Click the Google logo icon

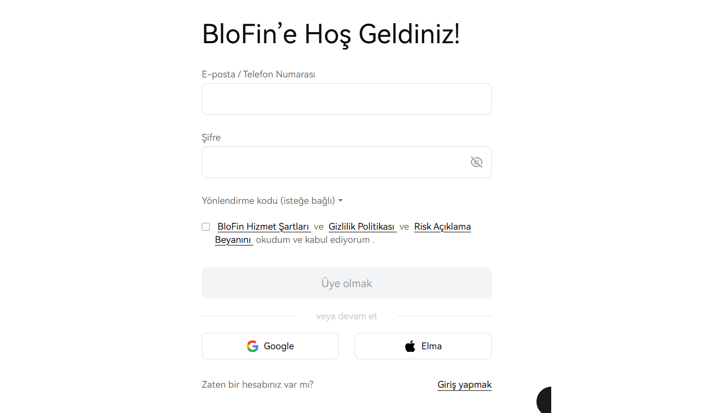(x=252, y=346)
